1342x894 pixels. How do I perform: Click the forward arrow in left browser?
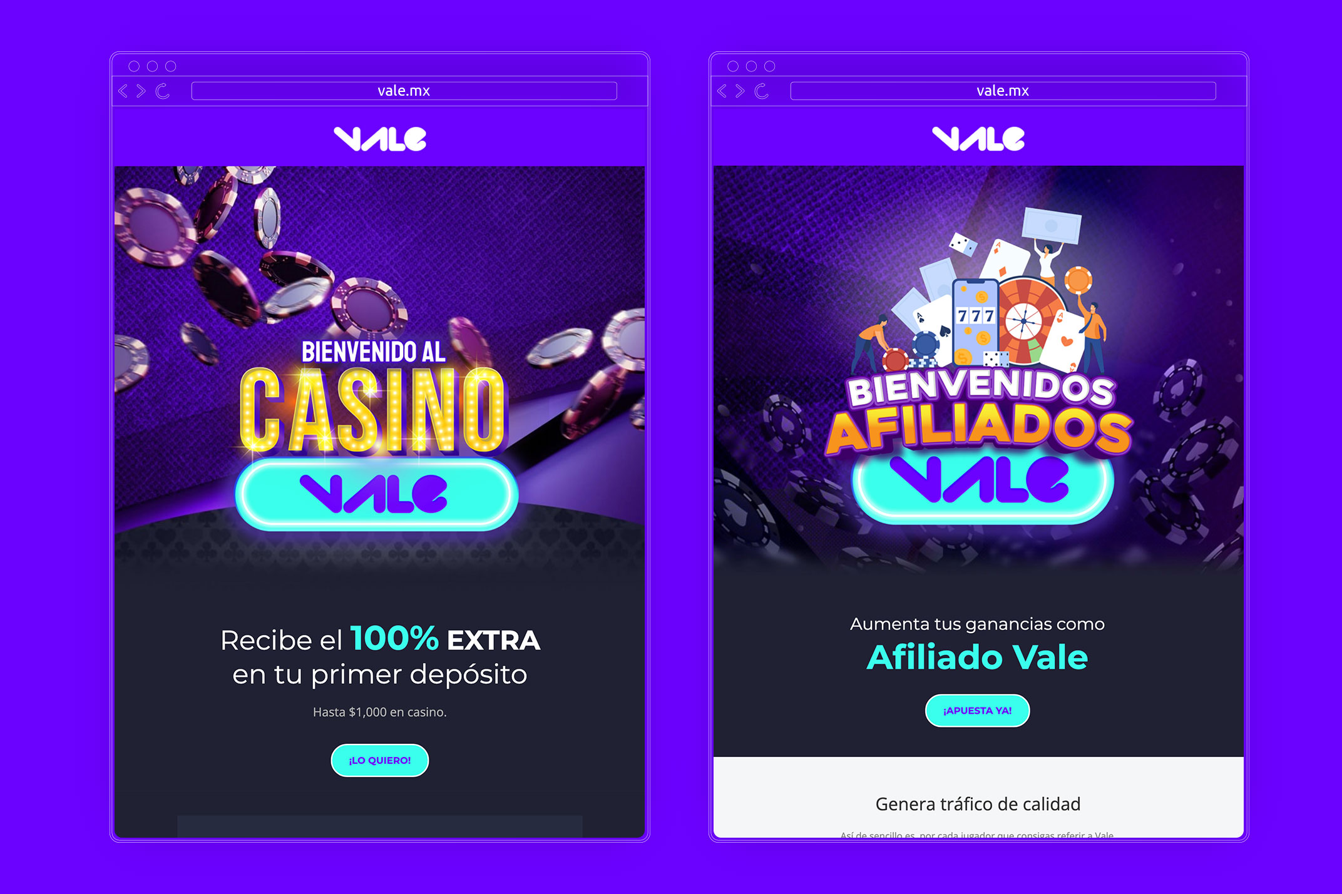point(141,91)
